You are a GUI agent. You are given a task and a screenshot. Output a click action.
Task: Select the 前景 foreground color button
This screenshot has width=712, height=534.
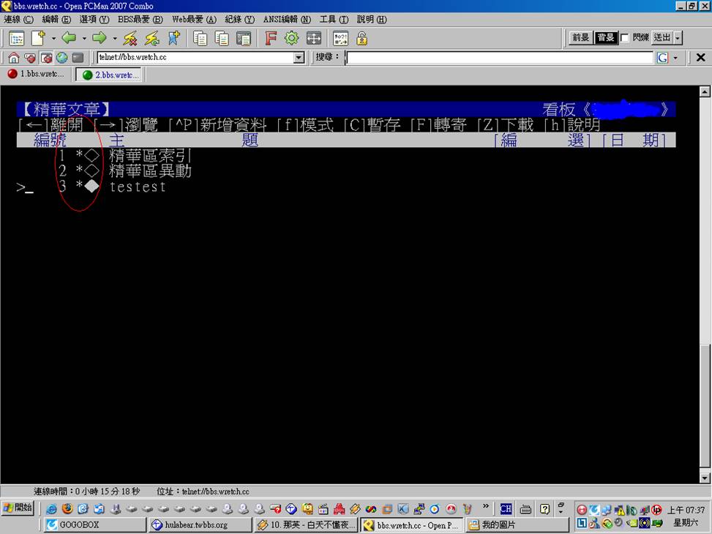581,38
